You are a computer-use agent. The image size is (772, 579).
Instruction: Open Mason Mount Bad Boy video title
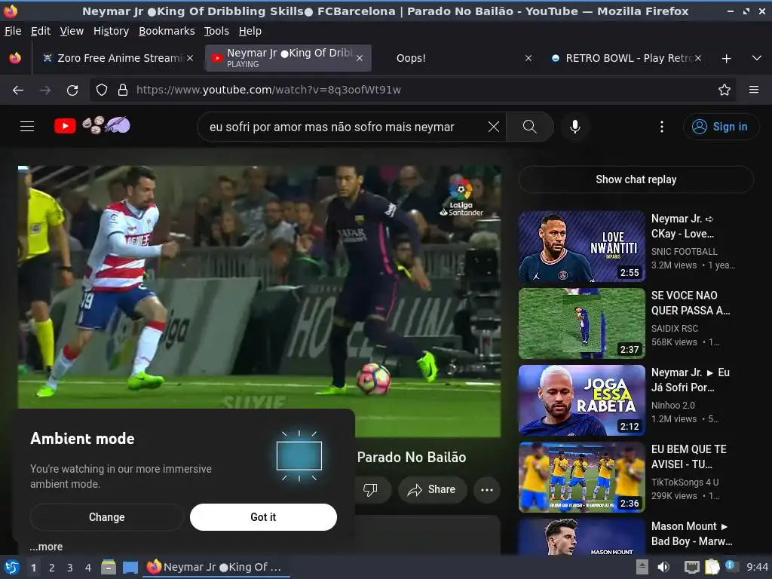692,534
